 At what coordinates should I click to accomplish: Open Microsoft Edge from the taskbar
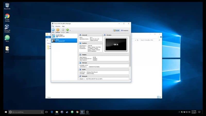pos(52,112)
